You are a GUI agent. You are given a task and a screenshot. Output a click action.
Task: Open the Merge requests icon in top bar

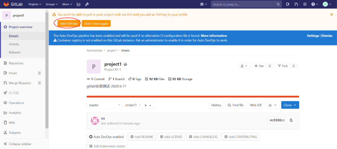point(296,4)
